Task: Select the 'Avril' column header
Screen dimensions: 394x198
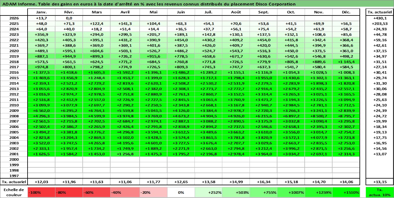Action: 125,12
